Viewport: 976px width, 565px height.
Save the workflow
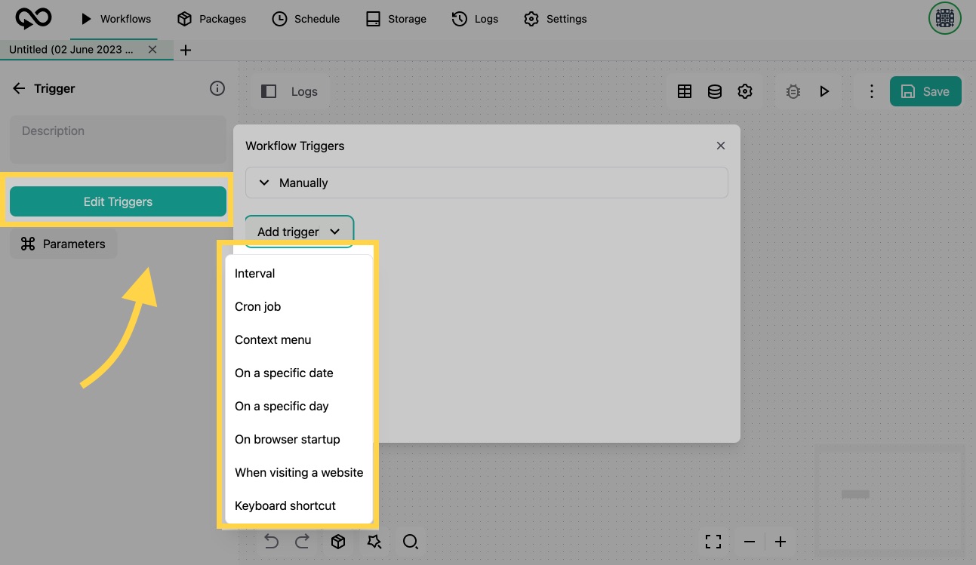click(x=925, y=91)
